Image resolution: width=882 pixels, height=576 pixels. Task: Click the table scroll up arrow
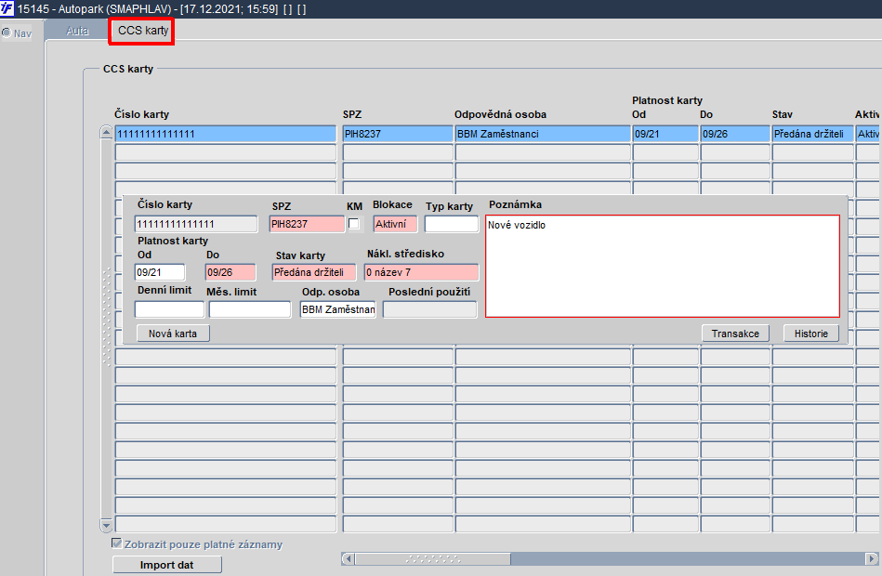[106, 133]
